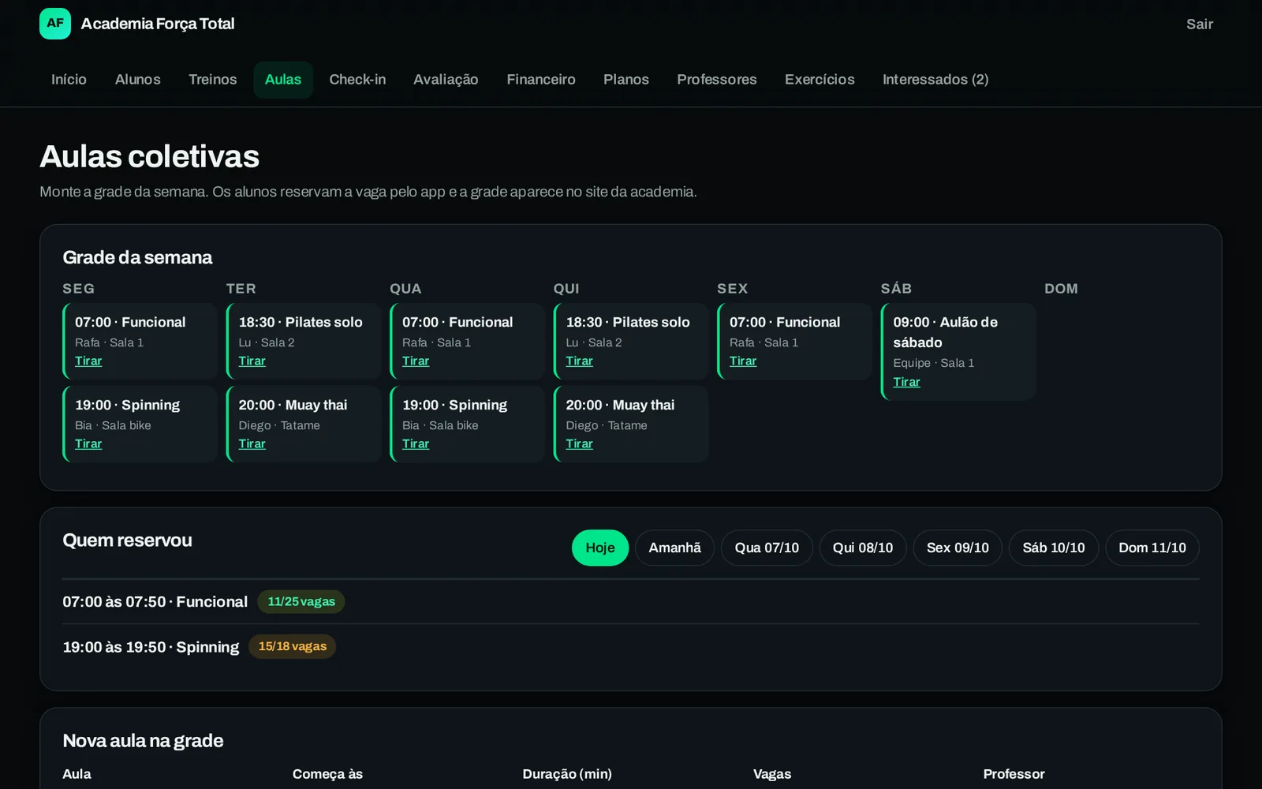Viewport: 1262px width, 789px height.
Task: Filter reservations by Sex 09/10
Action: coord(958,548)
